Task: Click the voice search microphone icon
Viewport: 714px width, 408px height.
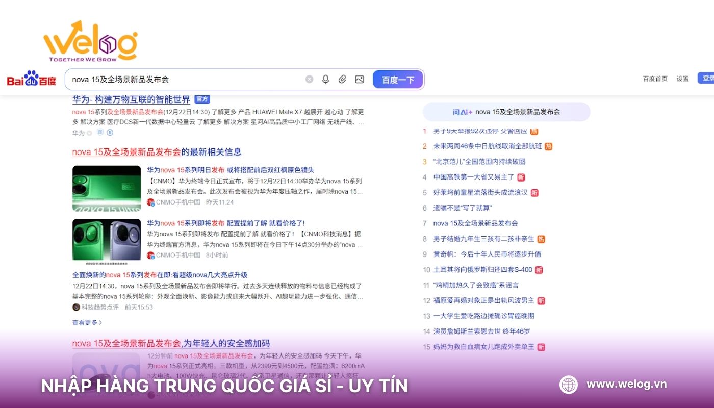Action: (x=325, y=79)
